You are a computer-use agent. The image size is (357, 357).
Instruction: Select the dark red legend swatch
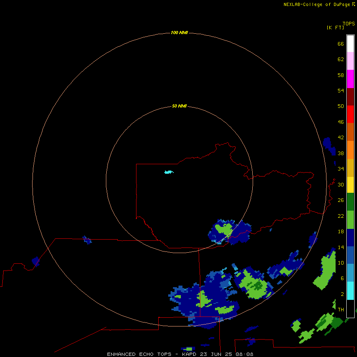pyautogui.click(x=350, y=96)
